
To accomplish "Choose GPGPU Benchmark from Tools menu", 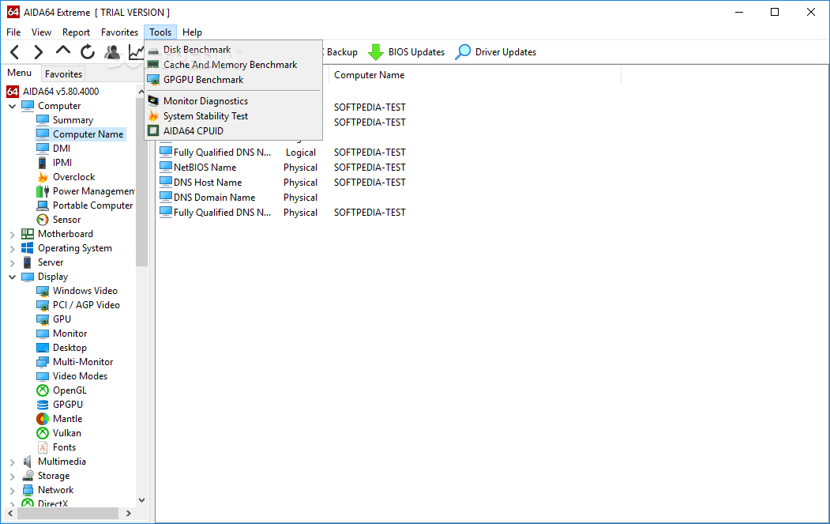I will click(233, 80).
